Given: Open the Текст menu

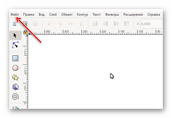Looking at the screenshot, I should 97,14.
